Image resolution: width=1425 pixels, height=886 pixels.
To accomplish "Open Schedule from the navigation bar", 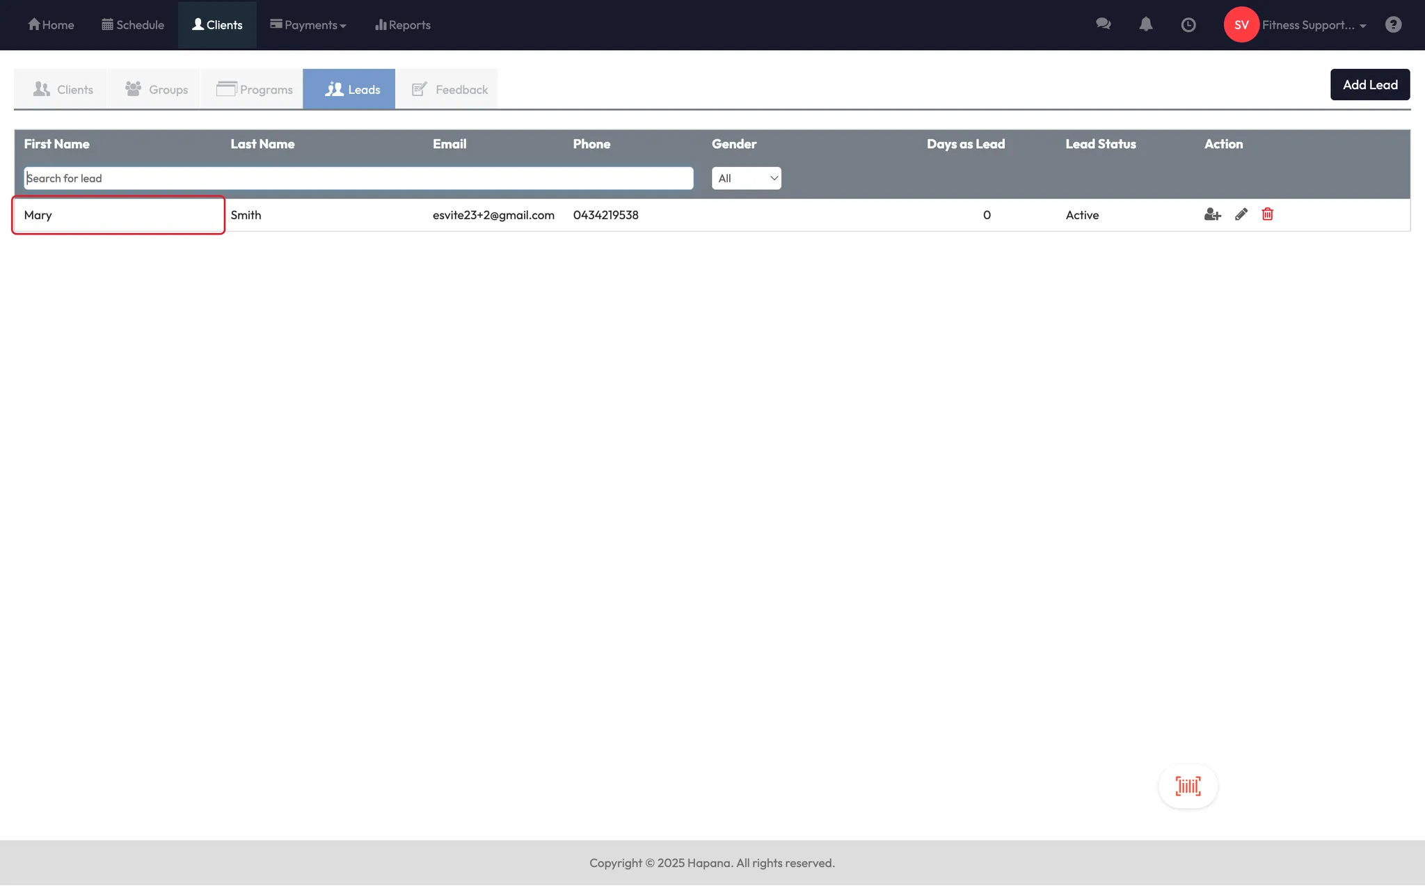I will point(133,25).
